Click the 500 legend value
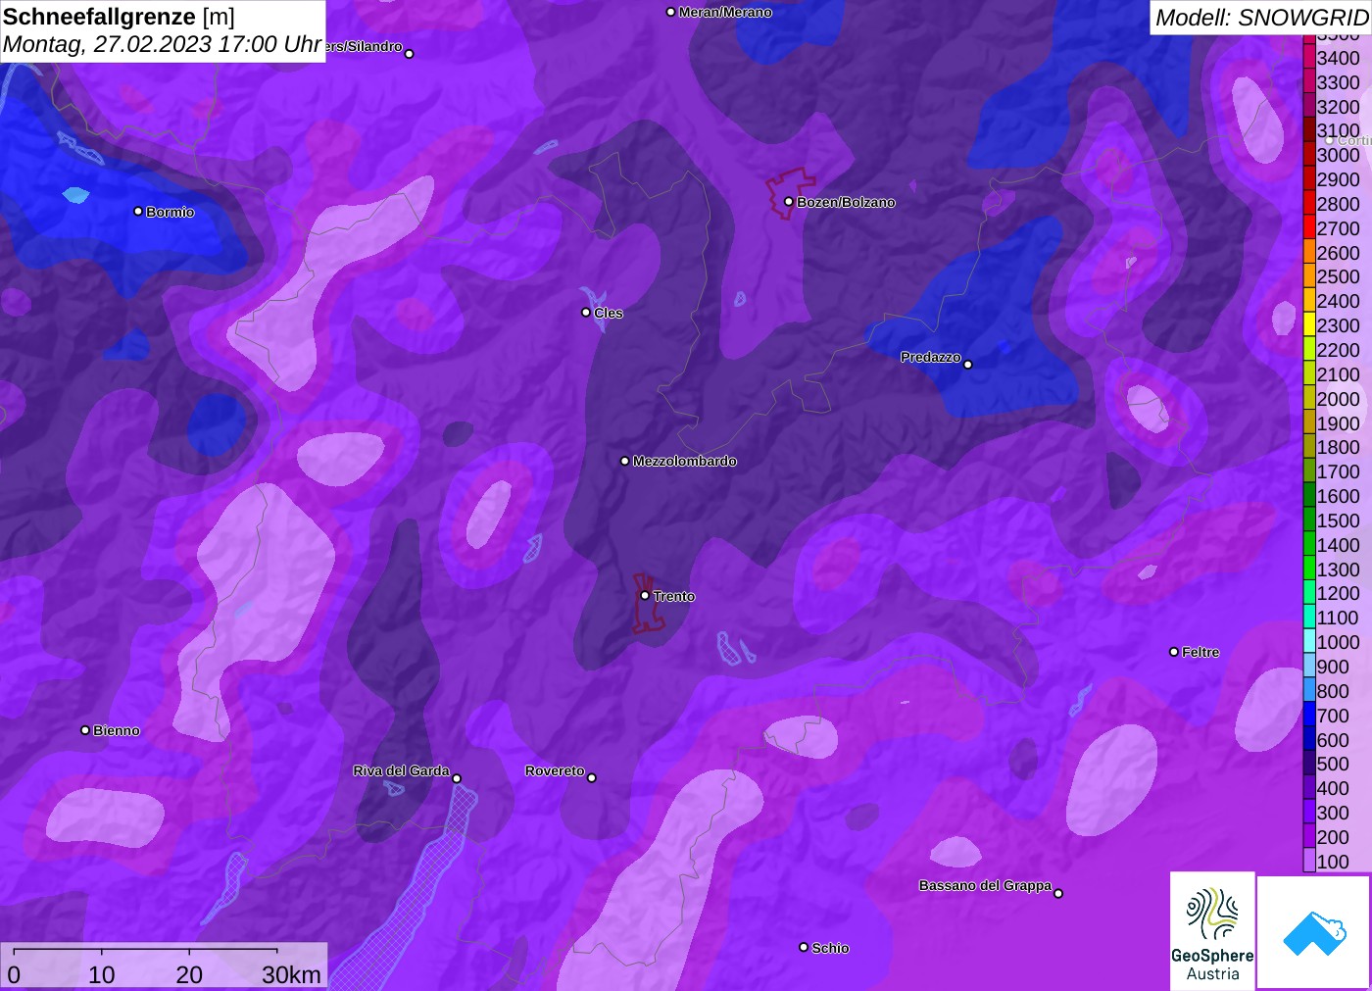1372x991 pixels. coord(1333,764)
